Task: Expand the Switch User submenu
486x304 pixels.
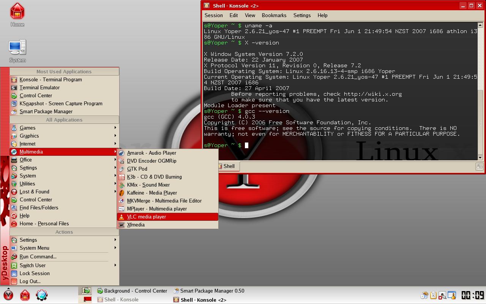Action: (64, 265)
